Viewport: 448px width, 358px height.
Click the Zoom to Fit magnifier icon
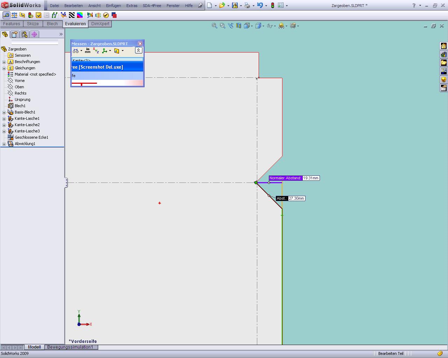pos(215,26)
